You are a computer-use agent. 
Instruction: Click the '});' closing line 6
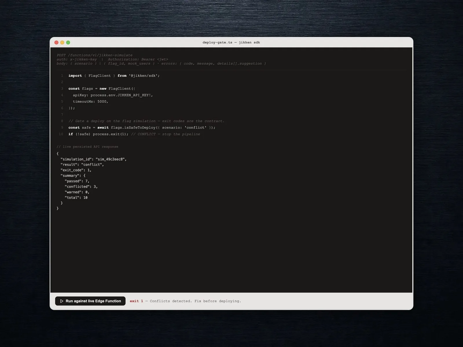click(x=71, y=108)
